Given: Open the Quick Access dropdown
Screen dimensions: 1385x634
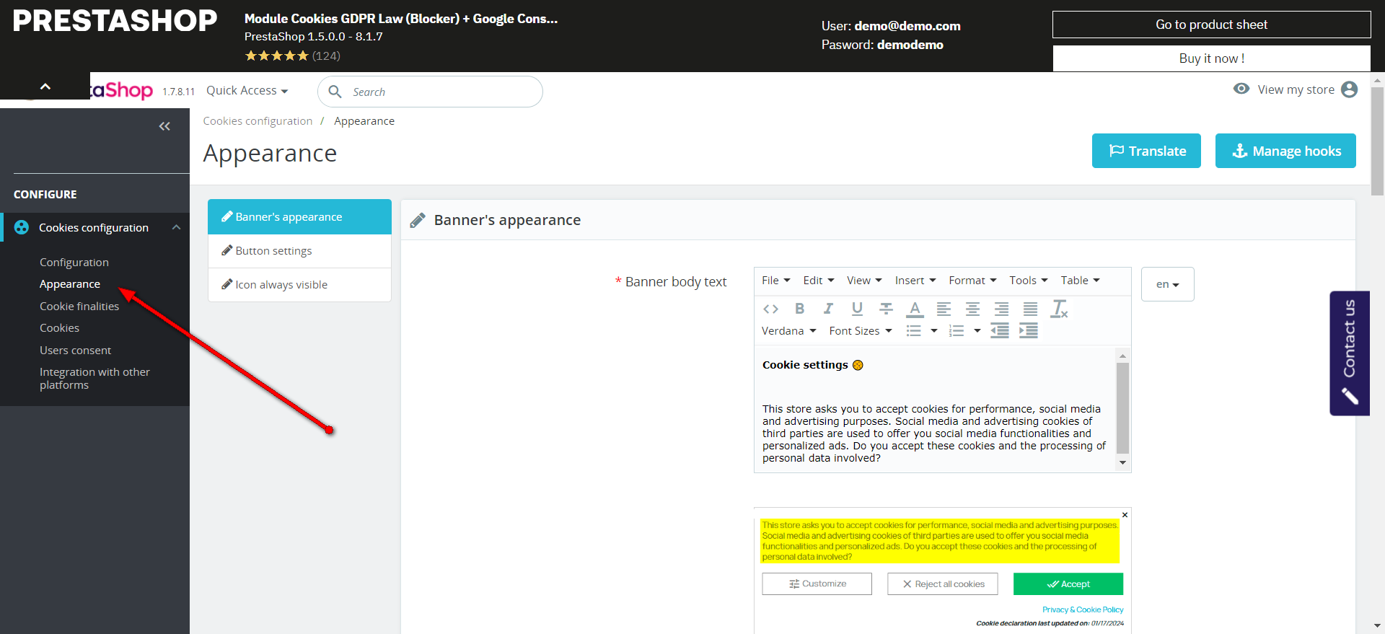Looking at the screenshot, I should point(247,90).
